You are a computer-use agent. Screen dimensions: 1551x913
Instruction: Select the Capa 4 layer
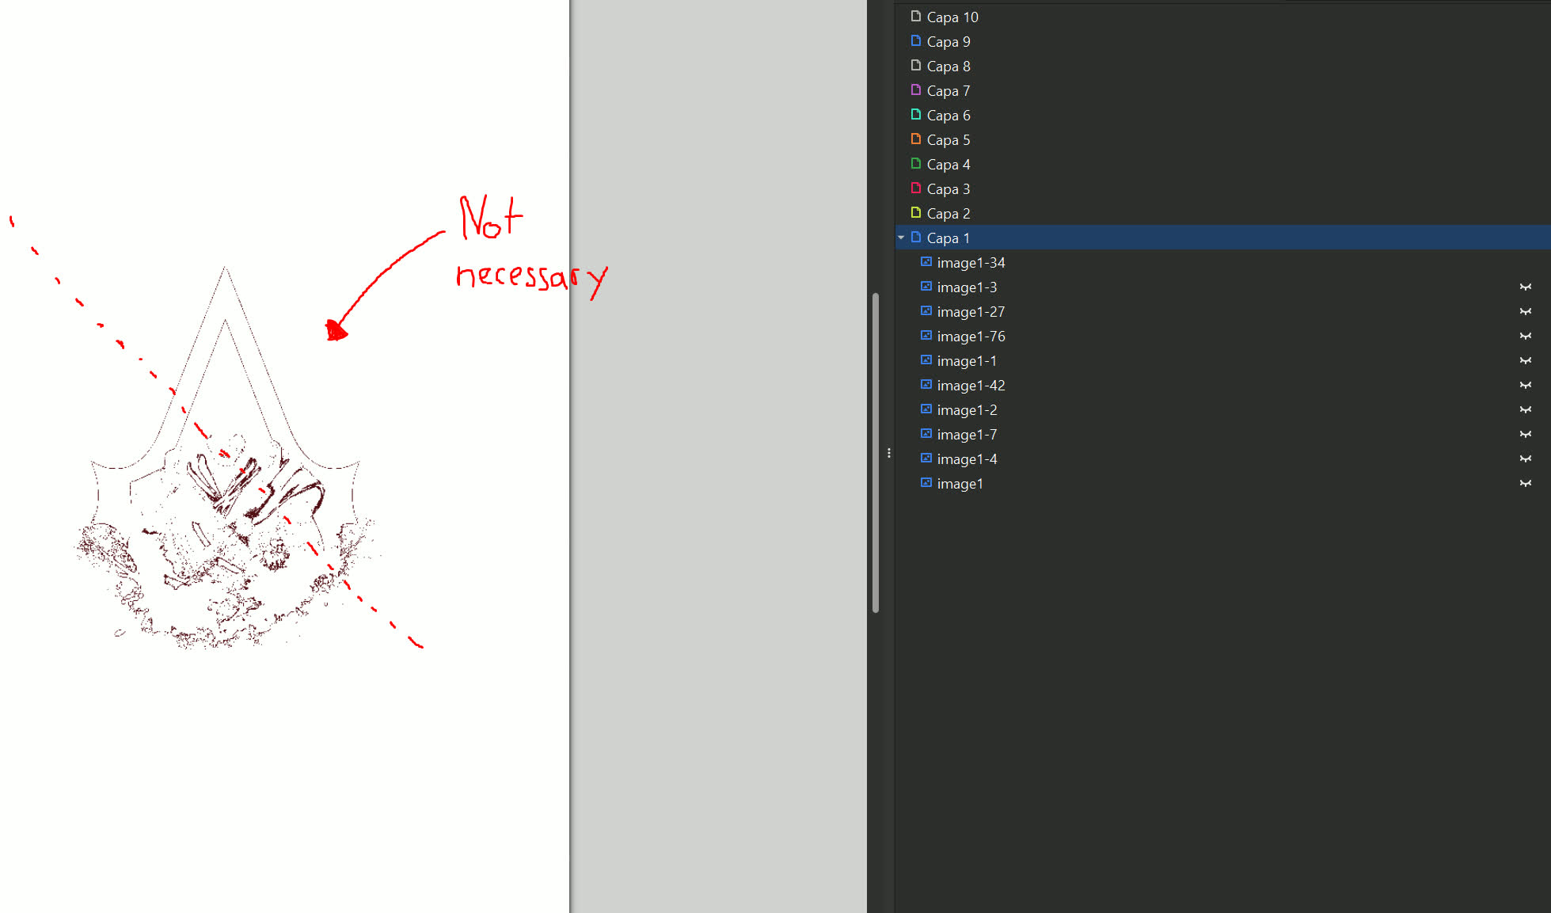tap(948, 164)
